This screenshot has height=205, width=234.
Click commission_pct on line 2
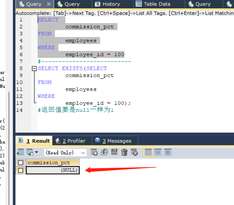coord(90,27)
